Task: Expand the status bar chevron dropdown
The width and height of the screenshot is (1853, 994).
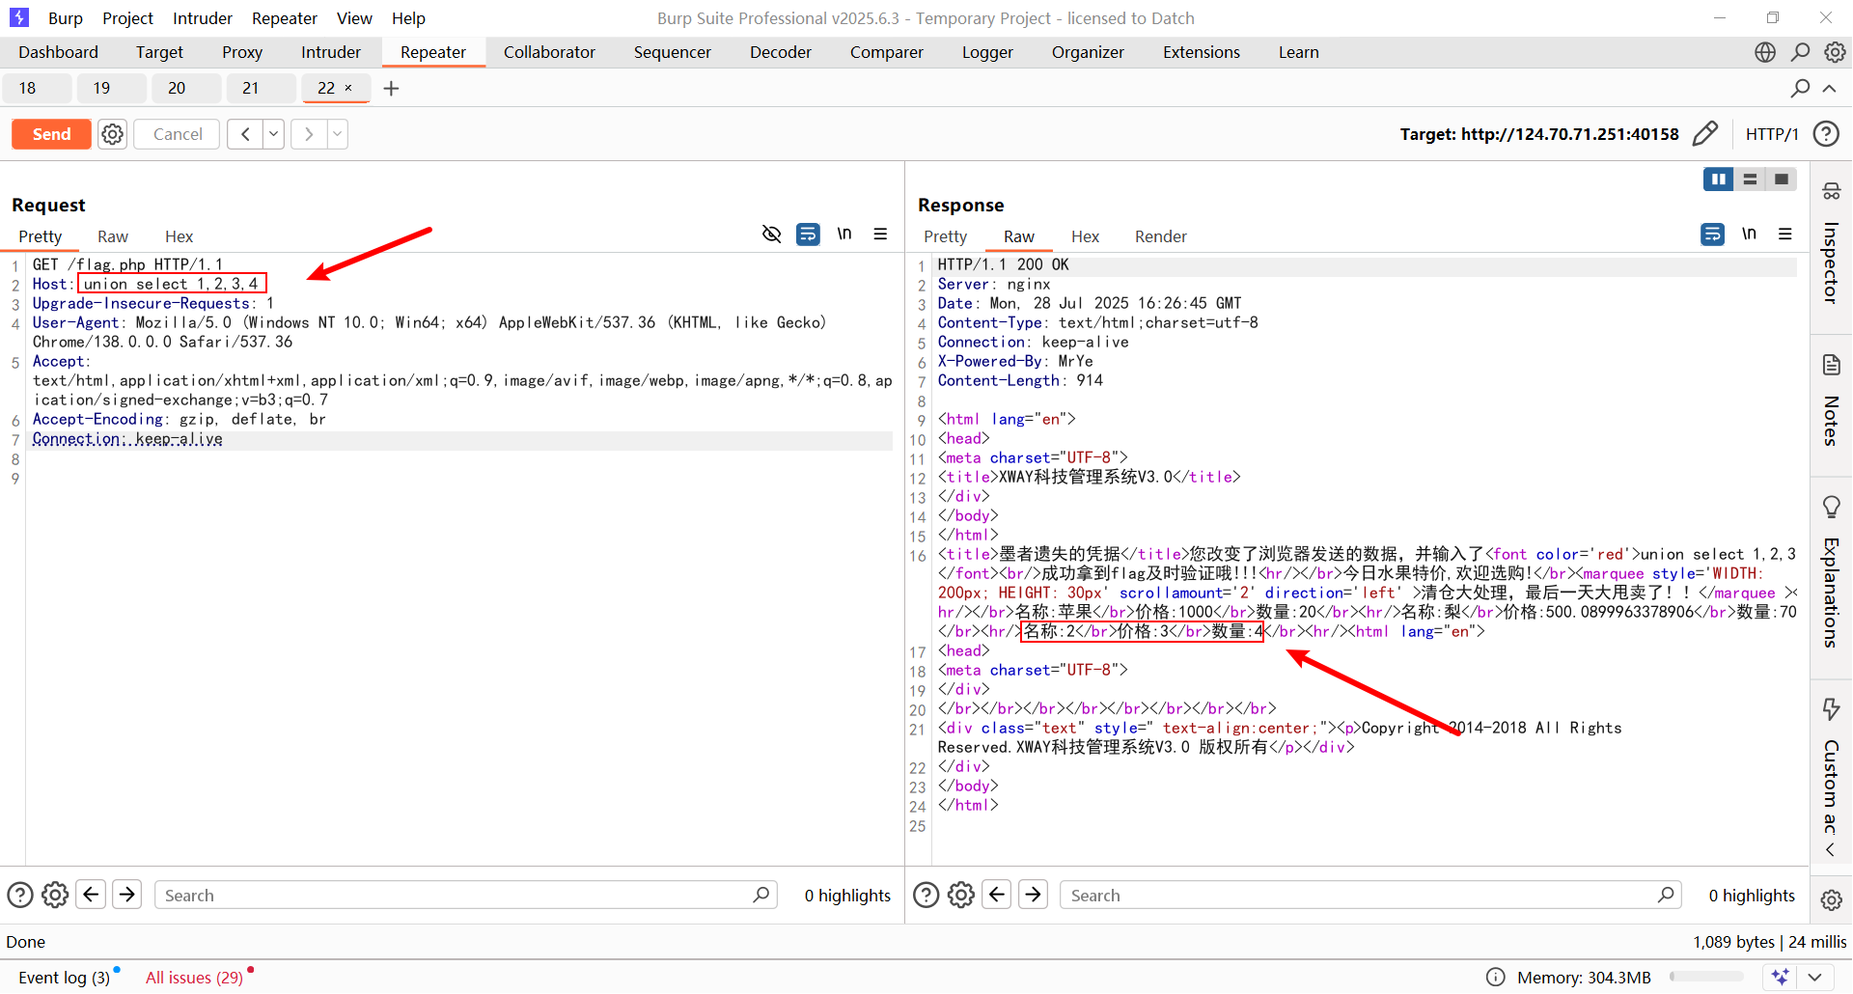Action: pos(1814,977)
